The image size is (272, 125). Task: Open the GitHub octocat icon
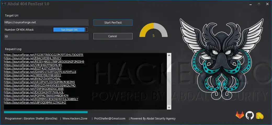click(x=250, y=115)
